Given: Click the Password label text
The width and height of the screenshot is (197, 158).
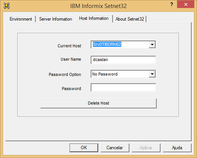Looking at the screenshot, I should pos(71,89).
